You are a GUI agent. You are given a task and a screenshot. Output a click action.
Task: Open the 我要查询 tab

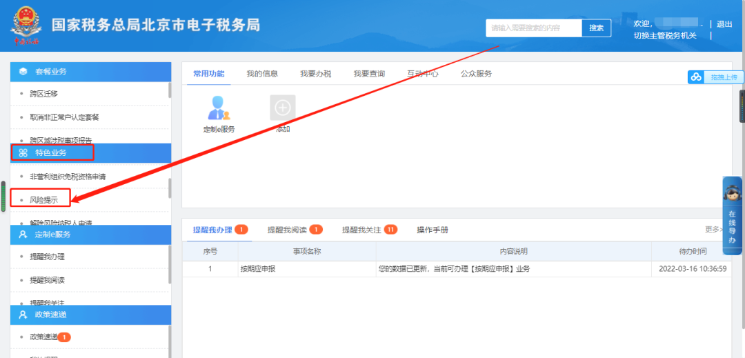click(369, 74)
